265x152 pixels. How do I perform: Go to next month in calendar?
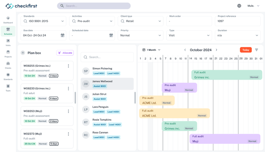click(217, 50)
